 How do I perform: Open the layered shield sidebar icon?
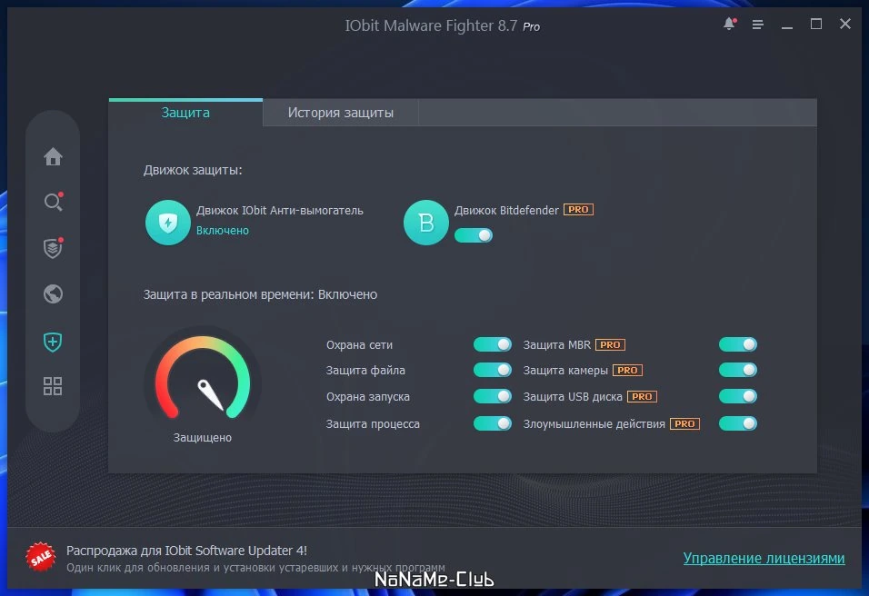point(54,248)
